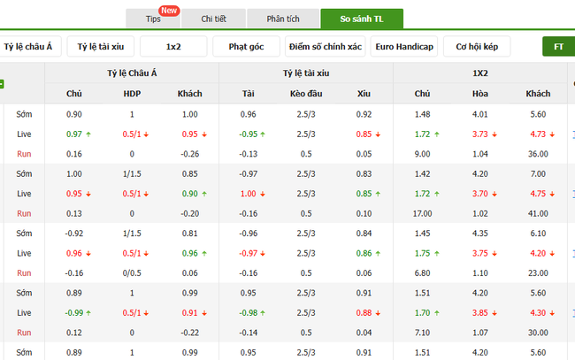The width and height of the screenshot is (575, 360).
Task: Switch to the Chi tiết tab
Action: (212, 19)
